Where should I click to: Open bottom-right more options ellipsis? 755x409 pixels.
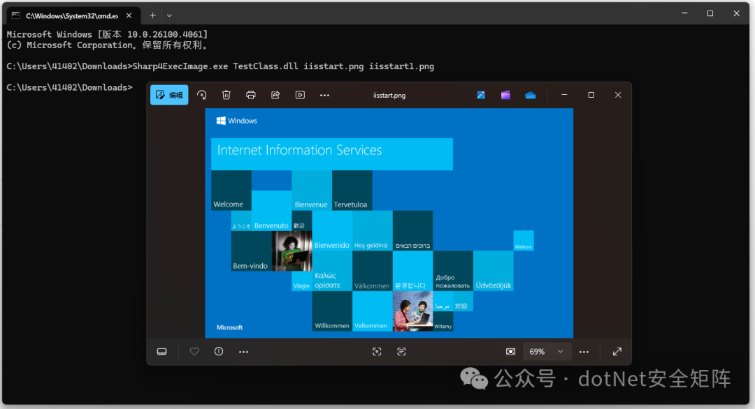click(584, 352)
